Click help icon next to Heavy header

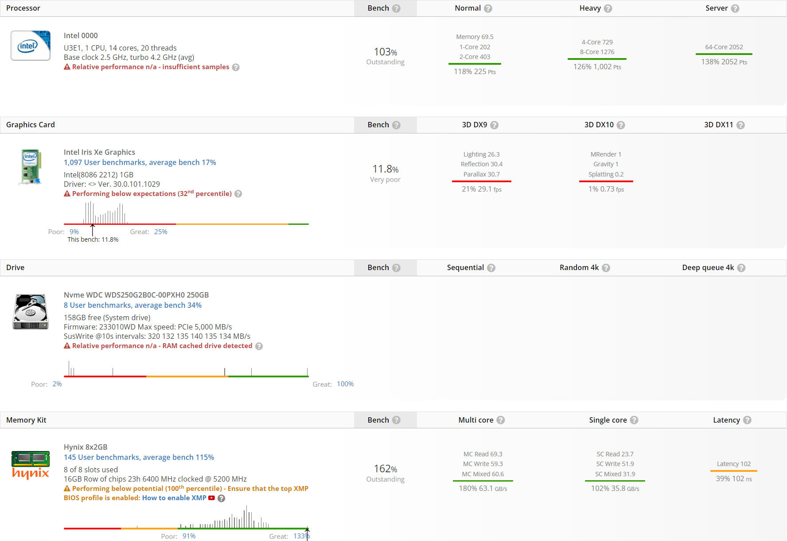pos(608,8)
